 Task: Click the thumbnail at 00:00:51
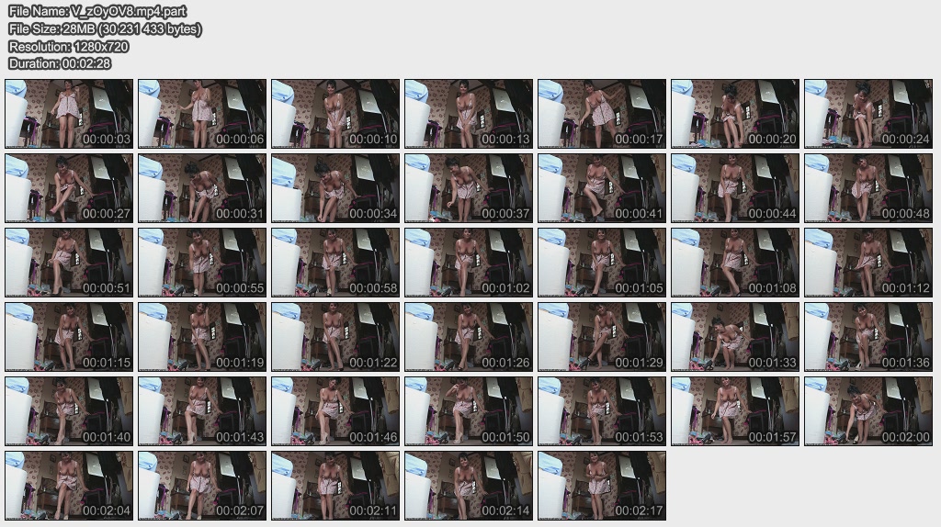[x=69, y=263]
